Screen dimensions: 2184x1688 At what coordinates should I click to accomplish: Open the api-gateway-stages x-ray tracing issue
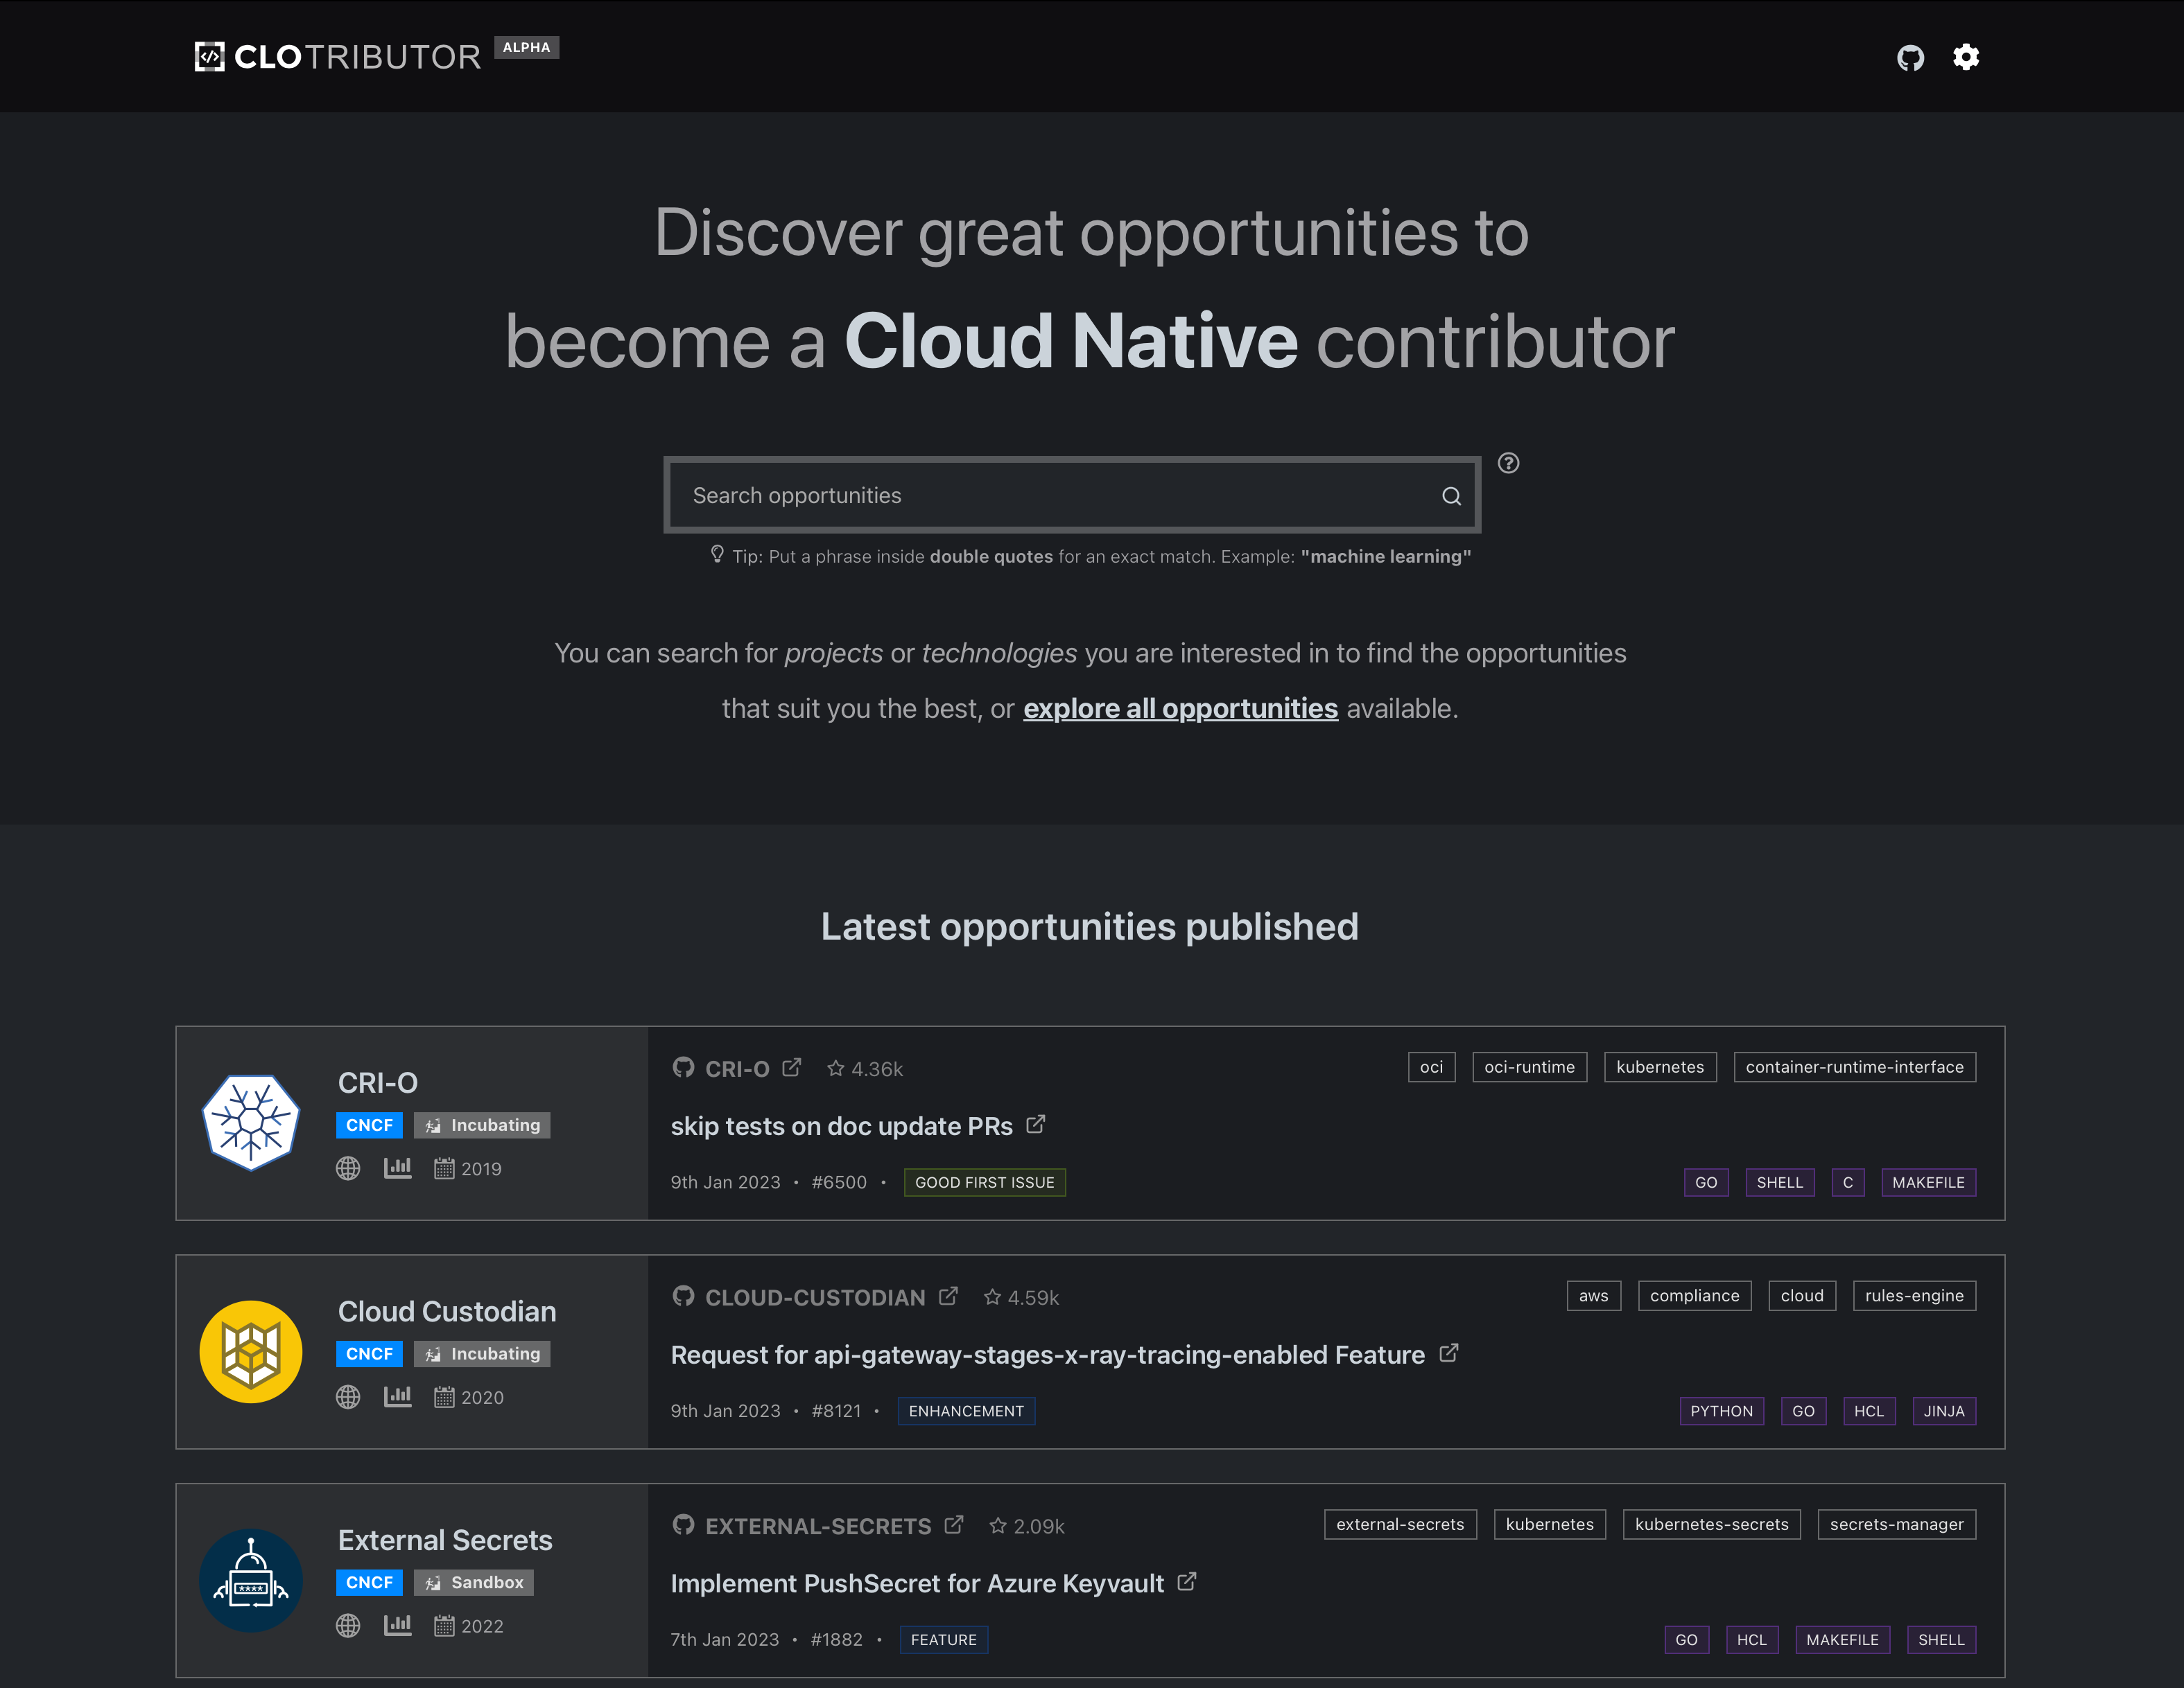[1047, 1355]
